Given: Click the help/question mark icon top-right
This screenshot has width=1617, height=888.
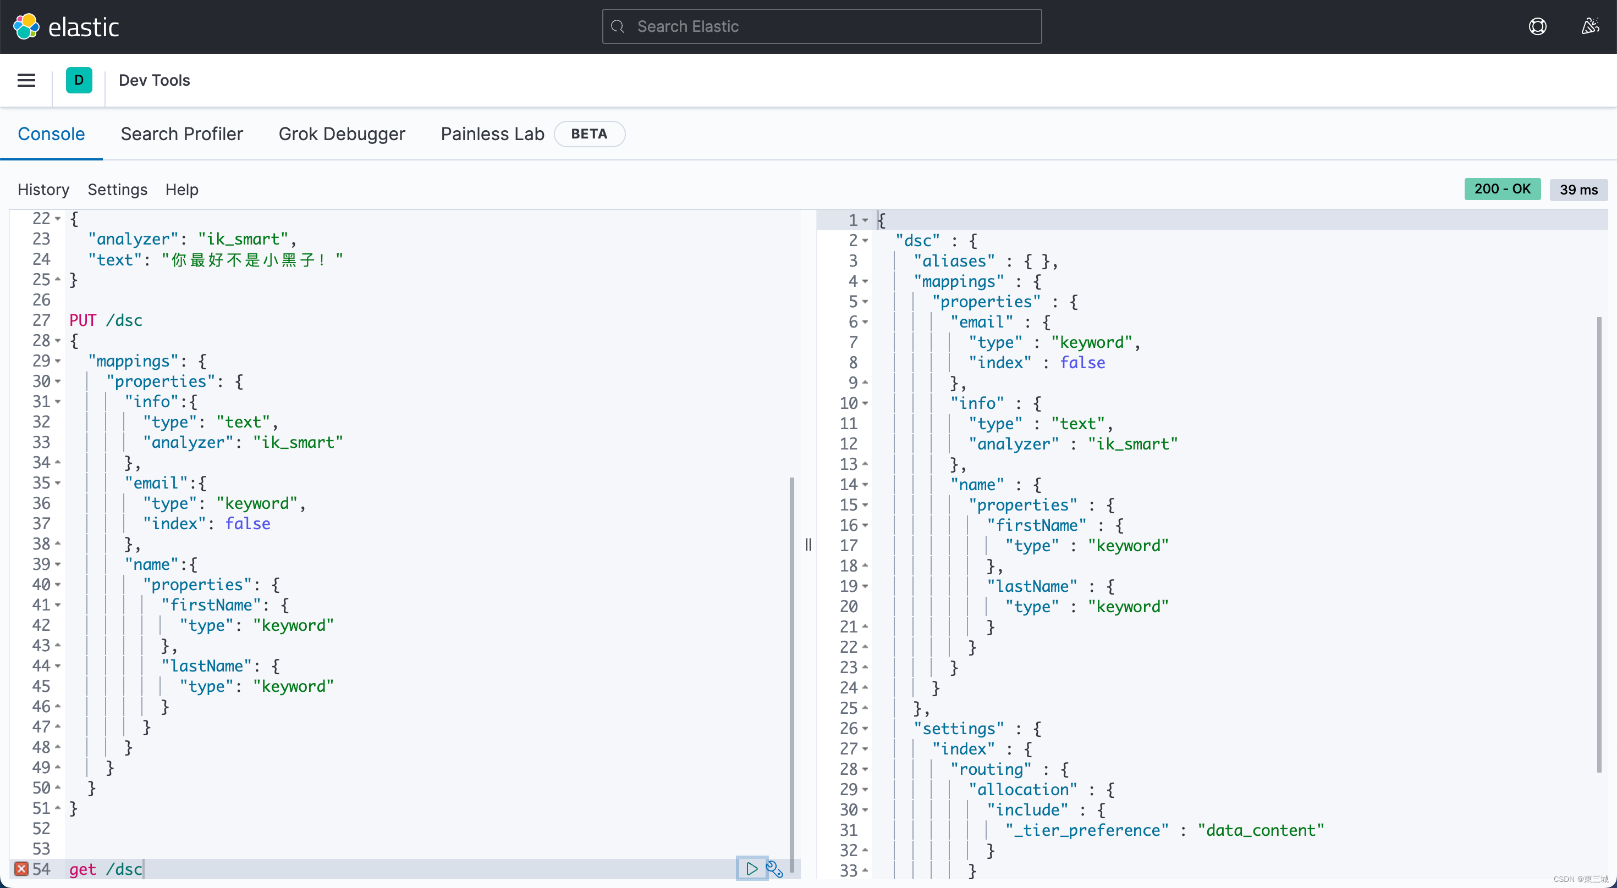Looking at the screenshot, I should pyautogui.click(x=1537, y=25).
